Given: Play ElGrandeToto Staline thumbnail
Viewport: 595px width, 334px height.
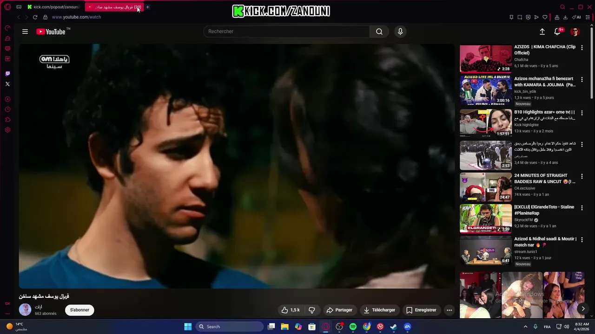Looking at the screenshot, I should click(x=485, y=218).
